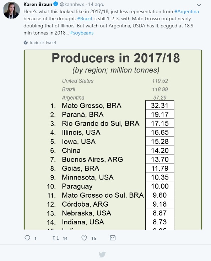The height and width of the screenshot is (261, 211).
Task: Click the Twitter bird logo at bottom
Action: pos(102,254)
